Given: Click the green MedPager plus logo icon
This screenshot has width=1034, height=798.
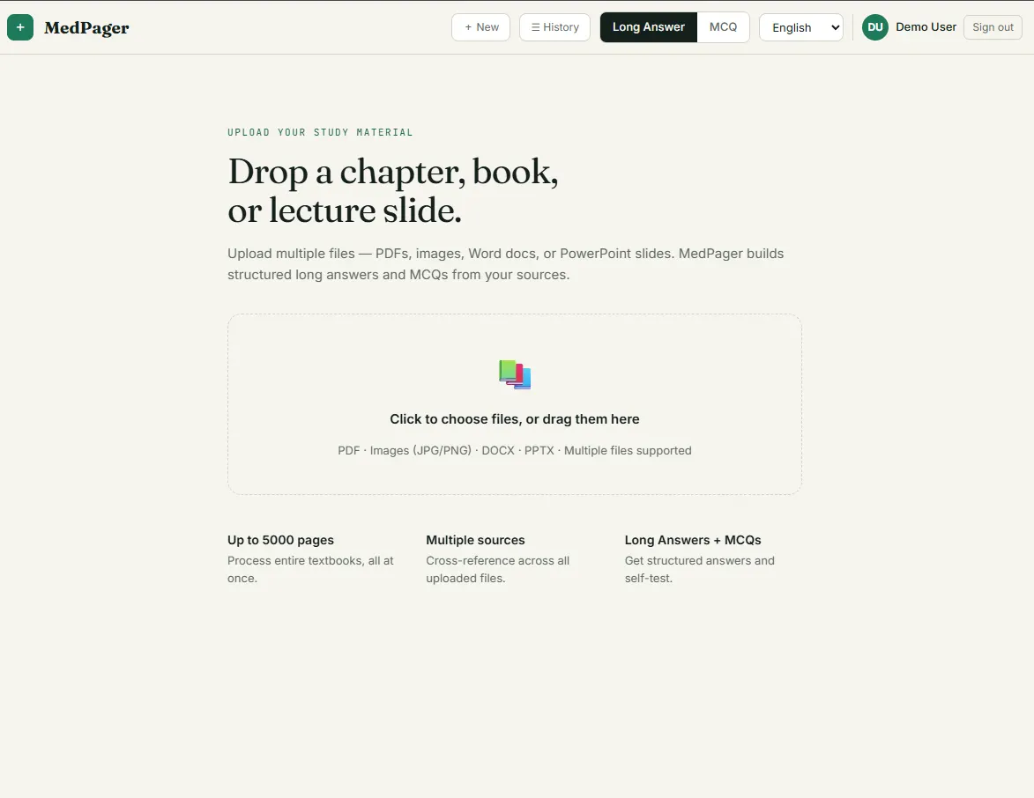Looking at the screenshot, I should [20, 27].
